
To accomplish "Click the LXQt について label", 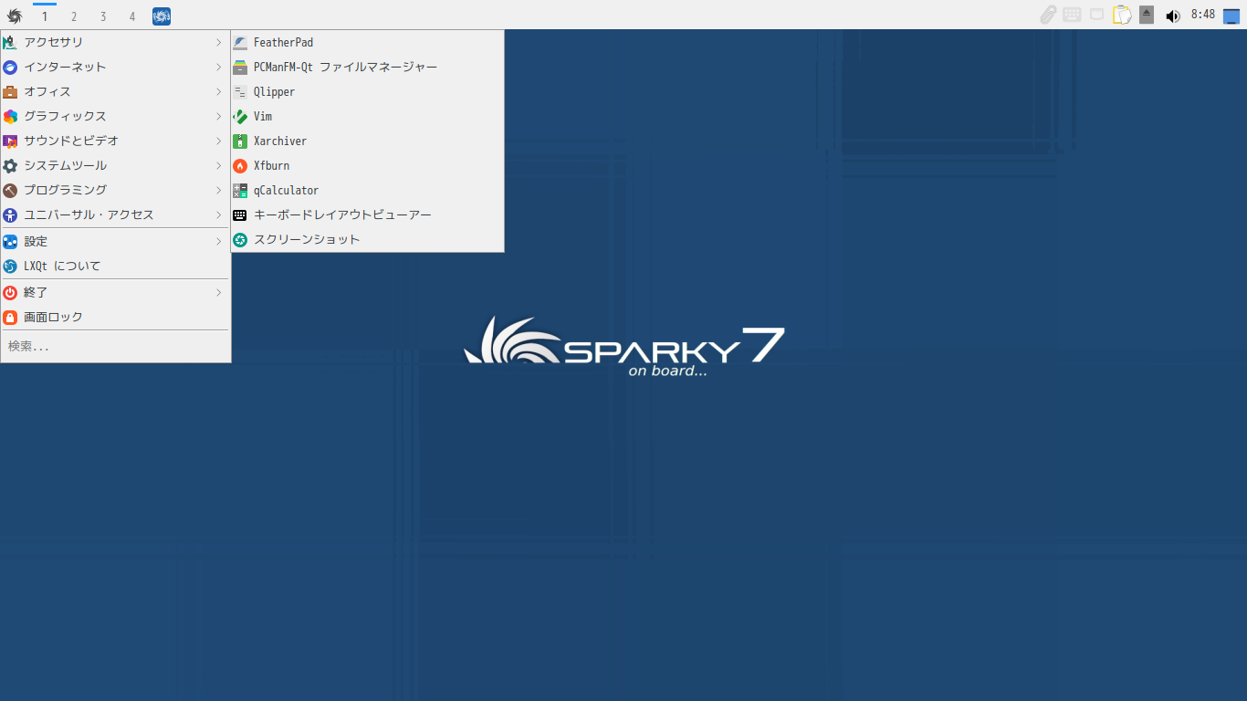I will click(x=62, y=267).
